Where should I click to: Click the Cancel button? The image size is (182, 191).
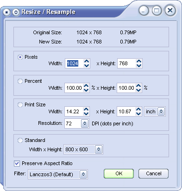[x=153, y=173]
